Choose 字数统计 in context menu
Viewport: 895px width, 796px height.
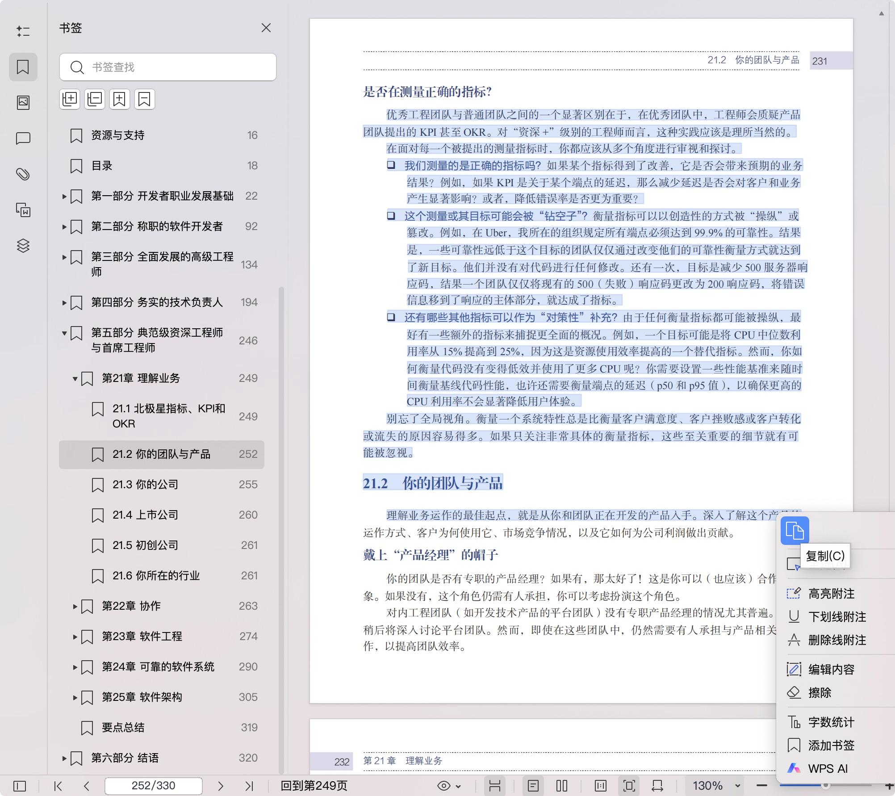point(831,722)
